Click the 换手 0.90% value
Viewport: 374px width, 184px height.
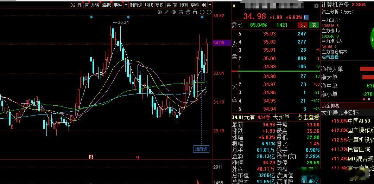coord(313,150)
